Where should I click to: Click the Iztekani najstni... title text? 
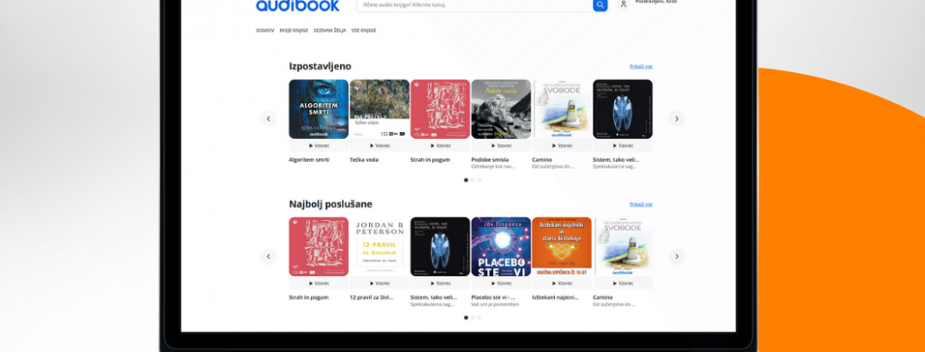[x=554, y=297]
